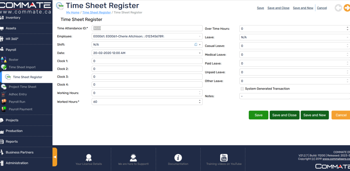Click the Payroll Payment icon
Image resolution: width=350 pixels, height=171 pixels.
(x=4, y=109)
